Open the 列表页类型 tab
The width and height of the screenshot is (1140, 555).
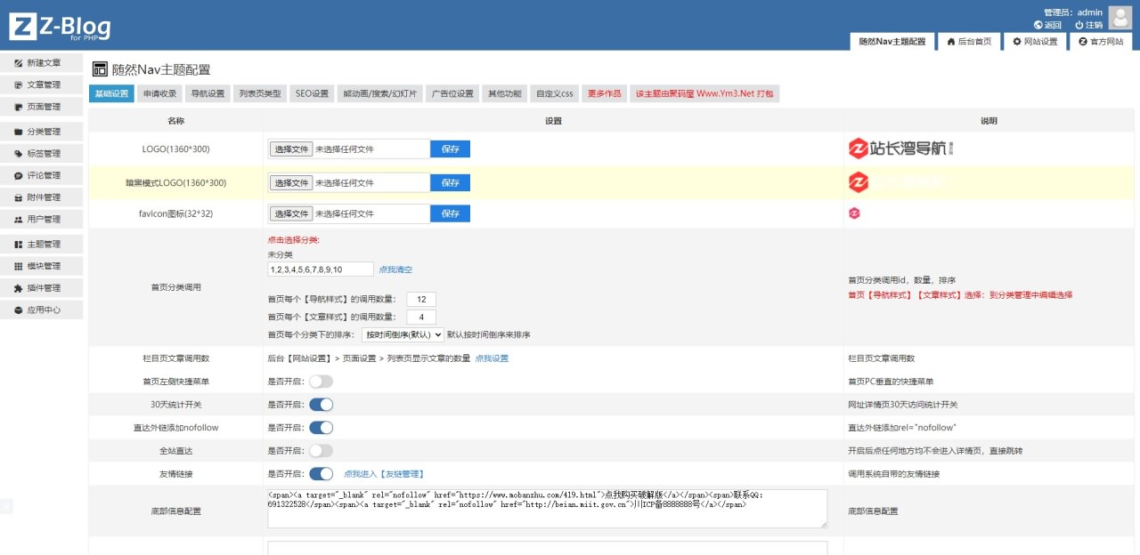coord(260,93)
